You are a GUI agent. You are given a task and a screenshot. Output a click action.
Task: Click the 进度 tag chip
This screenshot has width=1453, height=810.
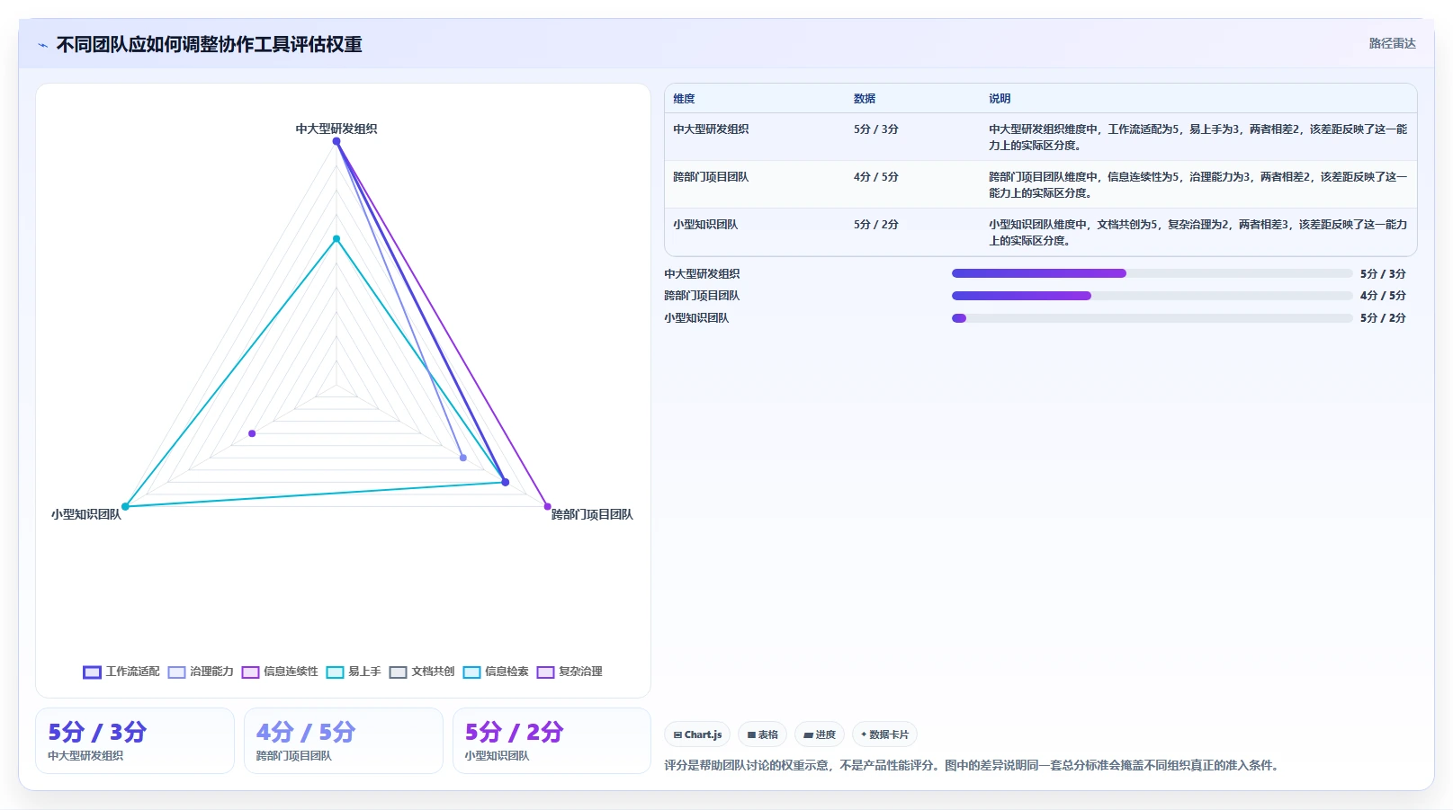click(820, 734)
